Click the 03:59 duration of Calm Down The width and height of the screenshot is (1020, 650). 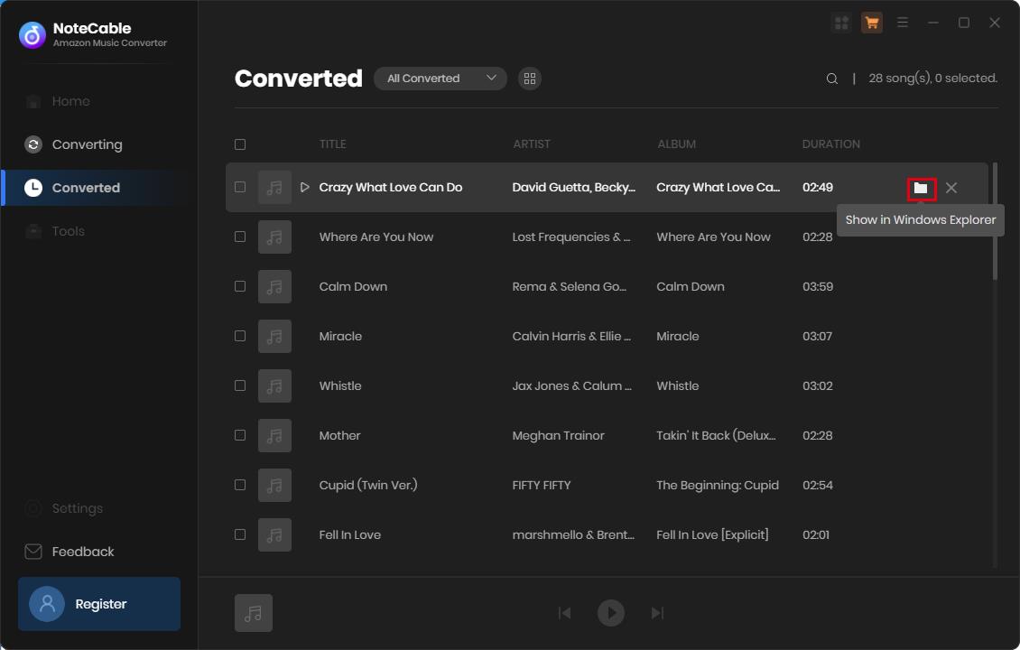818,286
